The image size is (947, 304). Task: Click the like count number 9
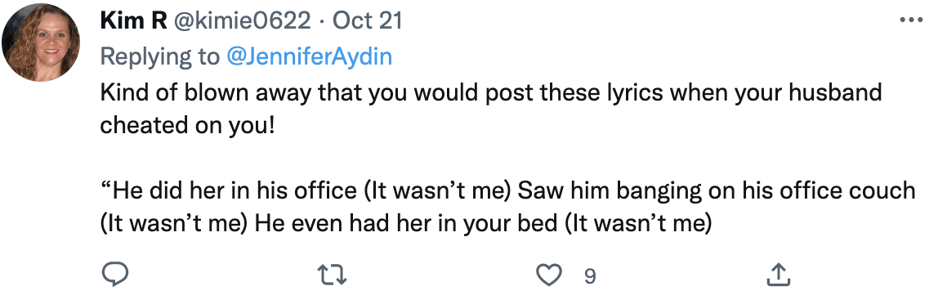[590, 276]
